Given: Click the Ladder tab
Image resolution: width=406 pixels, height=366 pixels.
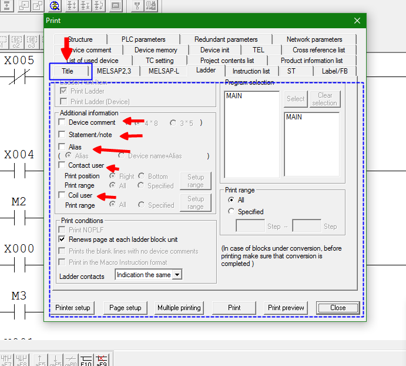Looking at the screenshot, I should click(206, 70).
